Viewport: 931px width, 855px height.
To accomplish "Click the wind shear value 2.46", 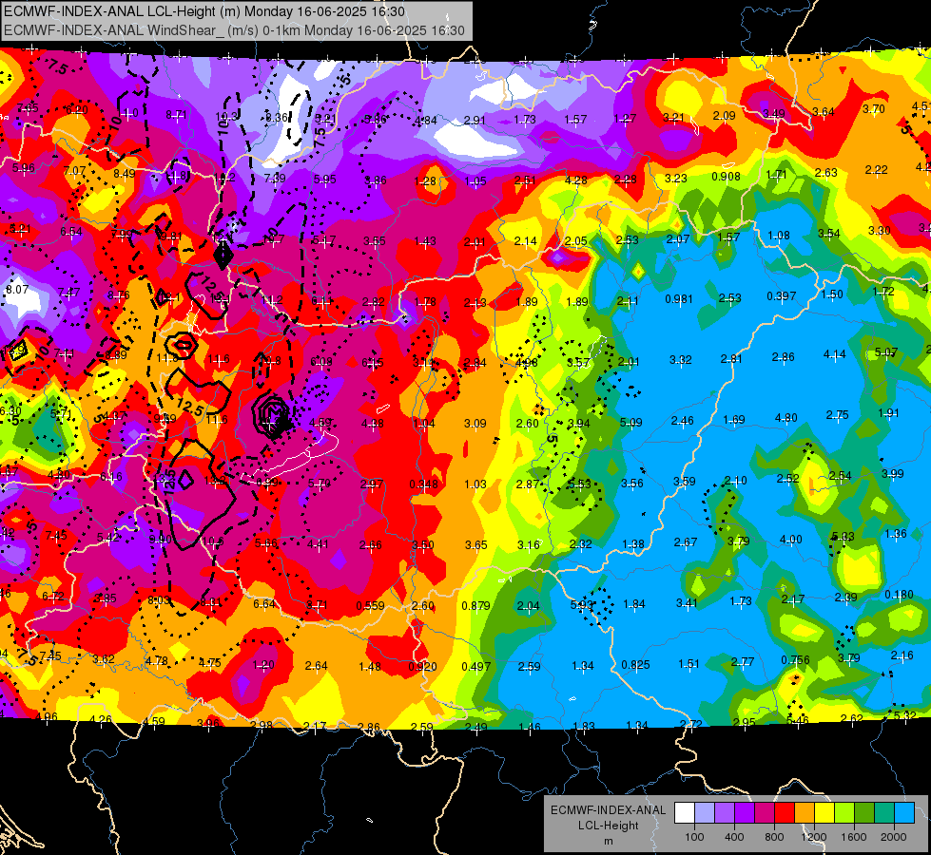I will click(682, 421).
